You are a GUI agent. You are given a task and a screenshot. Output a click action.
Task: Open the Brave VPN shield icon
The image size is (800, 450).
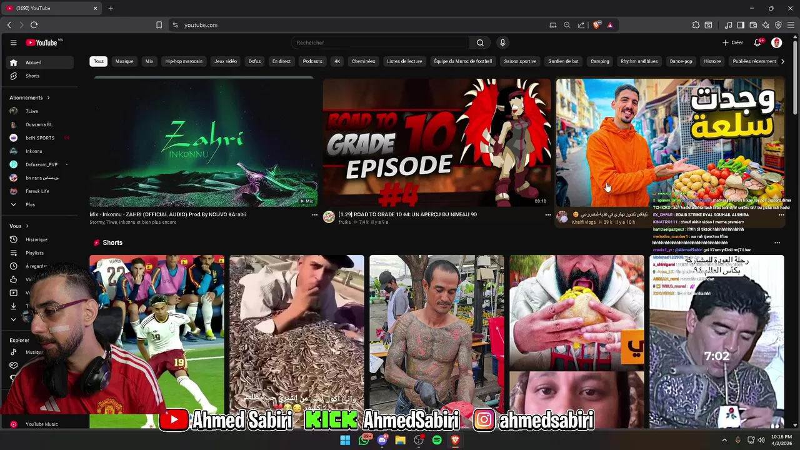click(778, 25)
